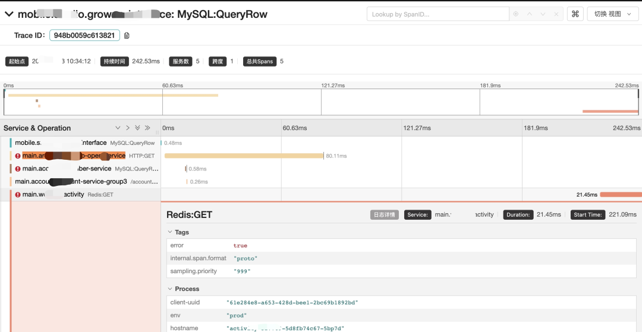Collapse one level with single right chevron
Screen dimensions: 642x332
127,128
